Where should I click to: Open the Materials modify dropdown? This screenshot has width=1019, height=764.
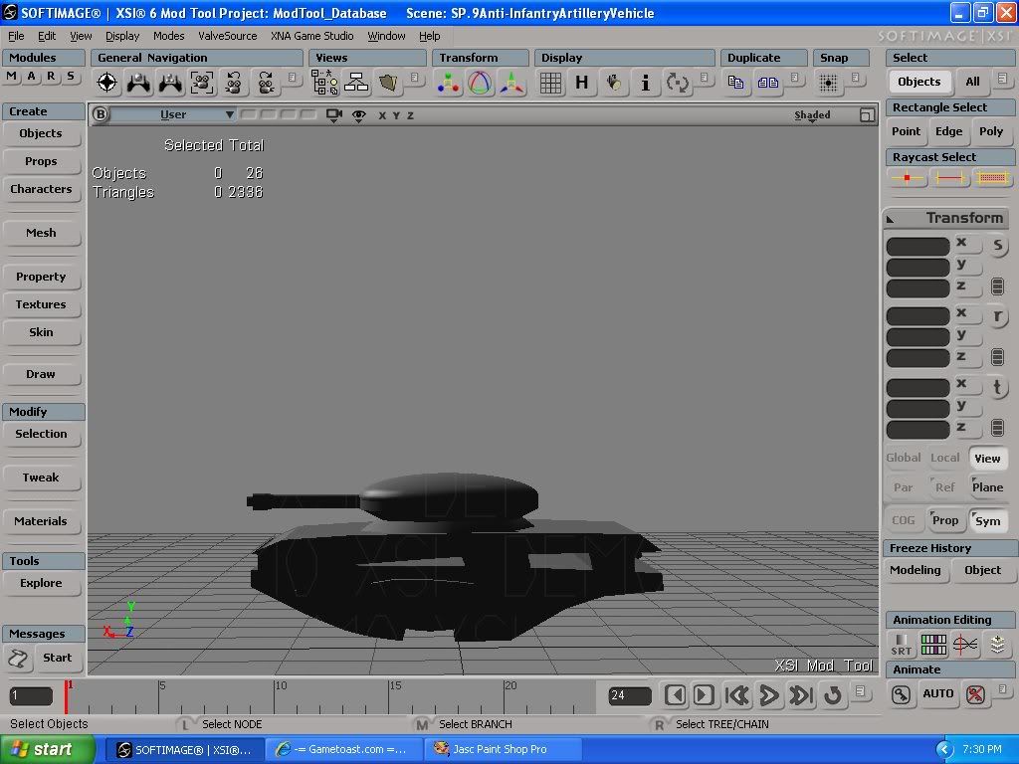[x=41, y=521]
